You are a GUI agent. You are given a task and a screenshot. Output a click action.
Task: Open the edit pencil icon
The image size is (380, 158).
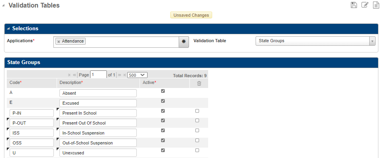[365, 5]
